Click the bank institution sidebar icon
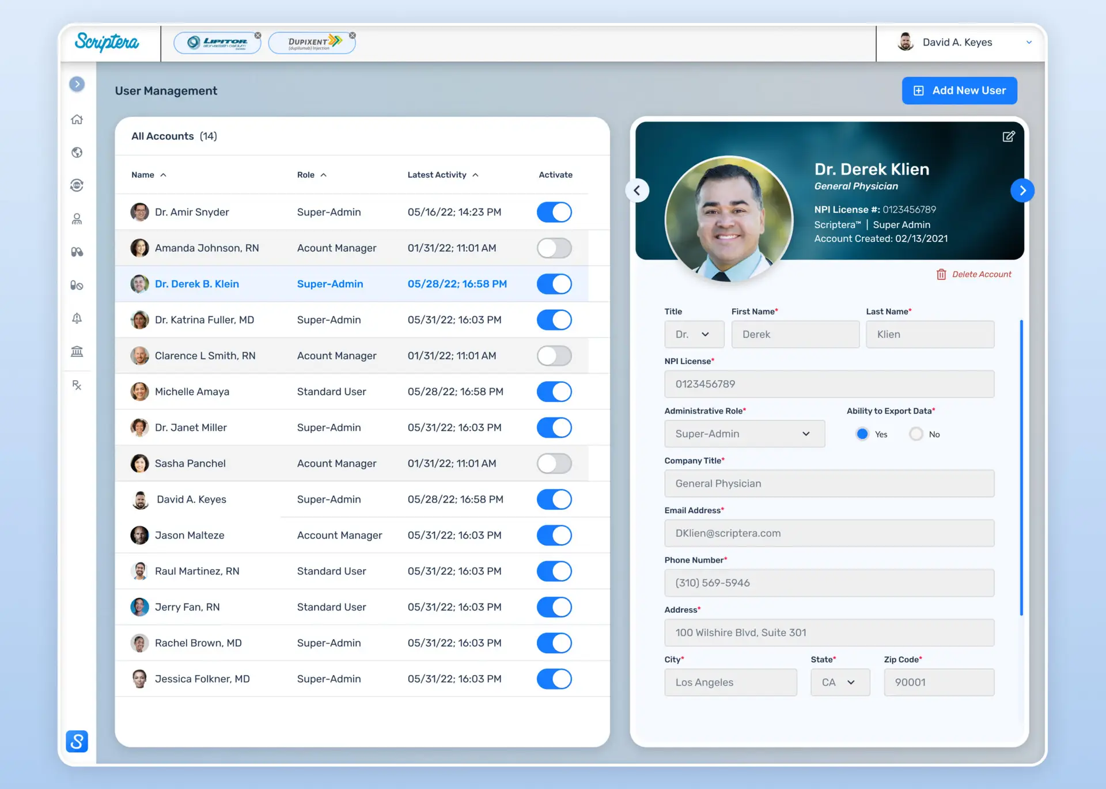This screenshot has width=1106, height=789. [x=77, y=351]
